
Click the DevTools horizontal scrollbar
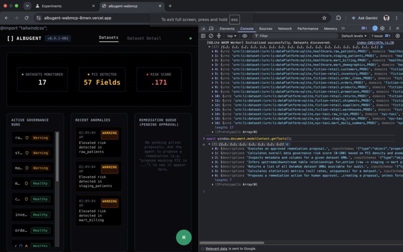coord(232,242)
